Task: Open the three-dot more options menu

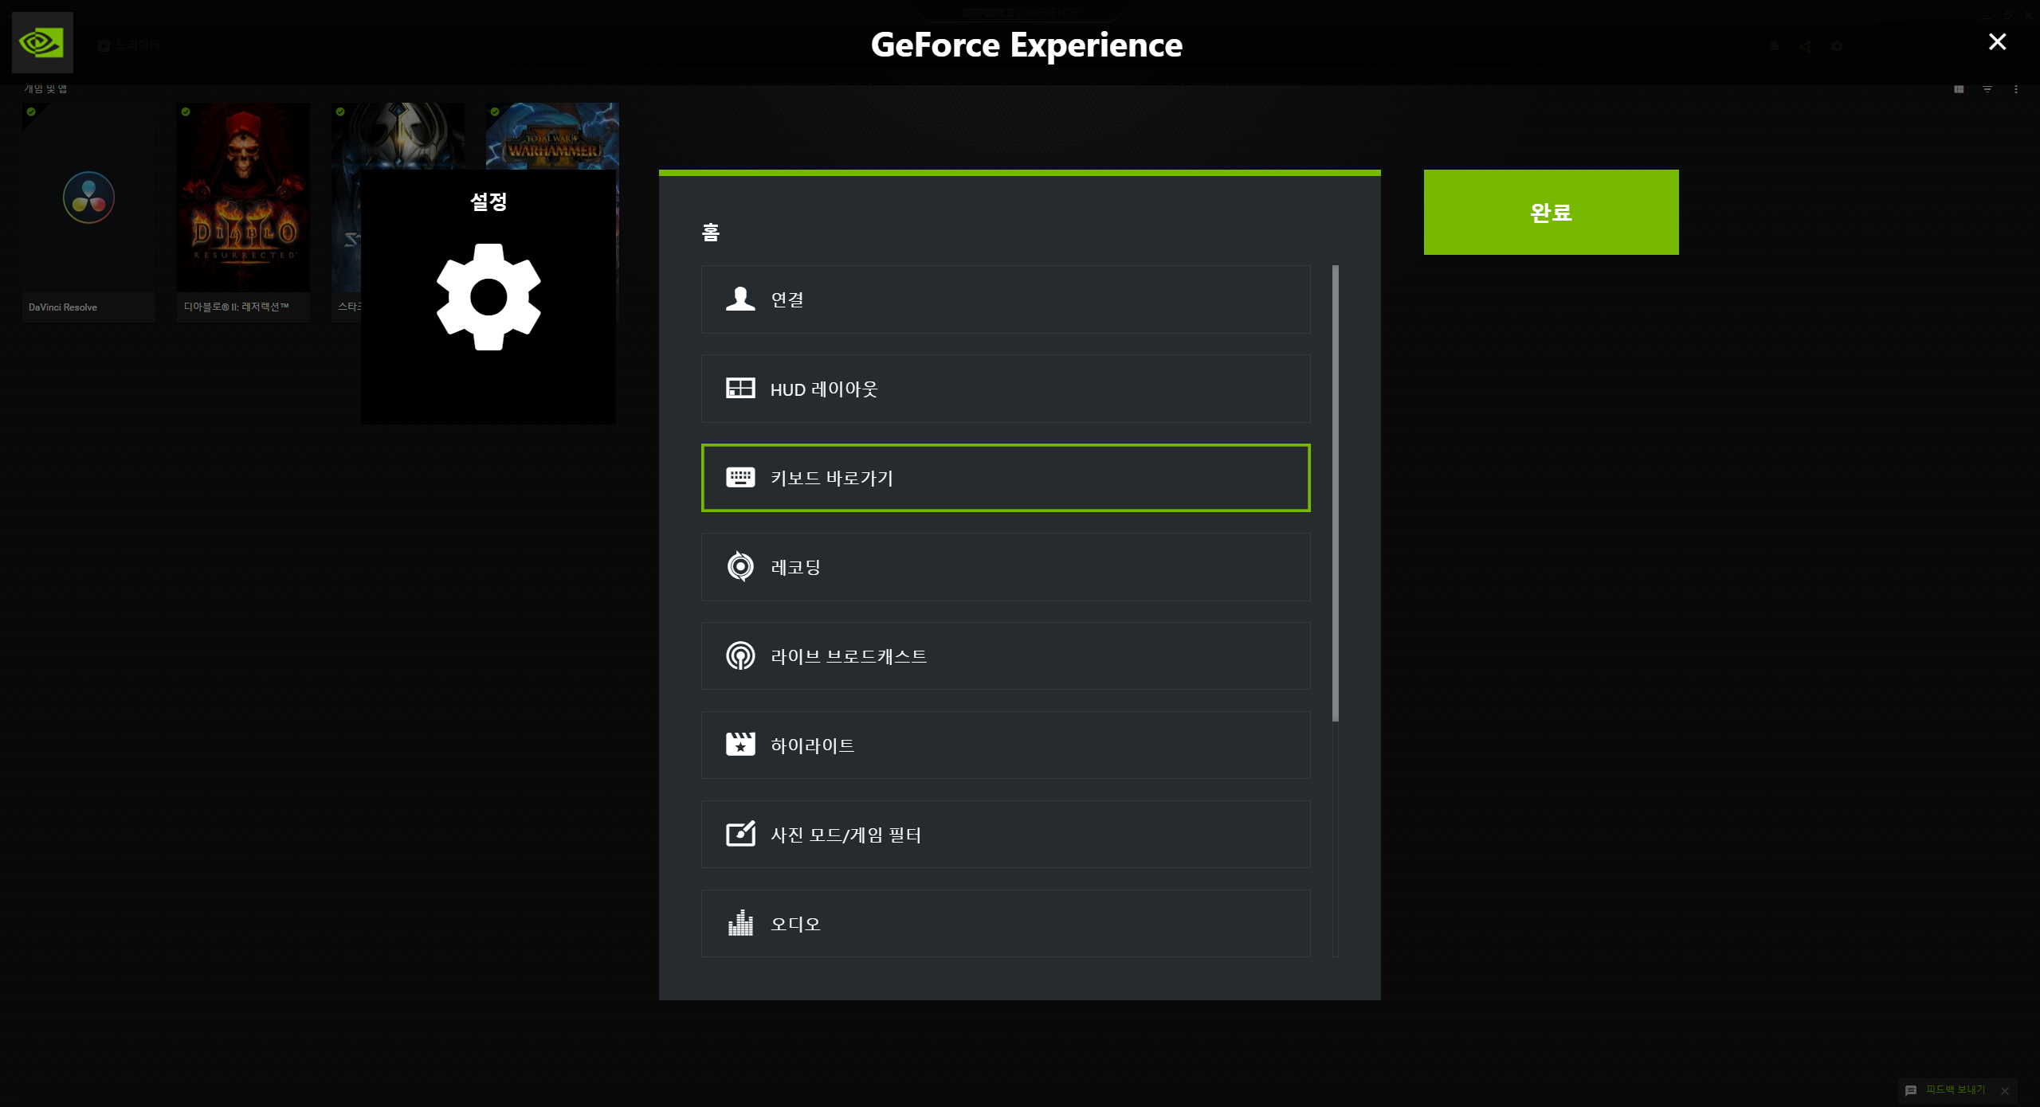Action: pyautogui.click(x=2016, y=89)
